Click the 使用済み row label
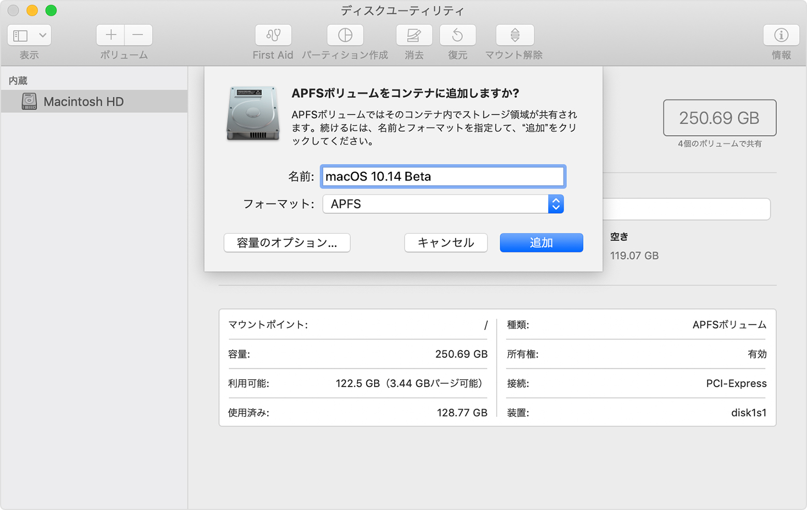Viewport: 807px width, 510px height. (248, 413)
